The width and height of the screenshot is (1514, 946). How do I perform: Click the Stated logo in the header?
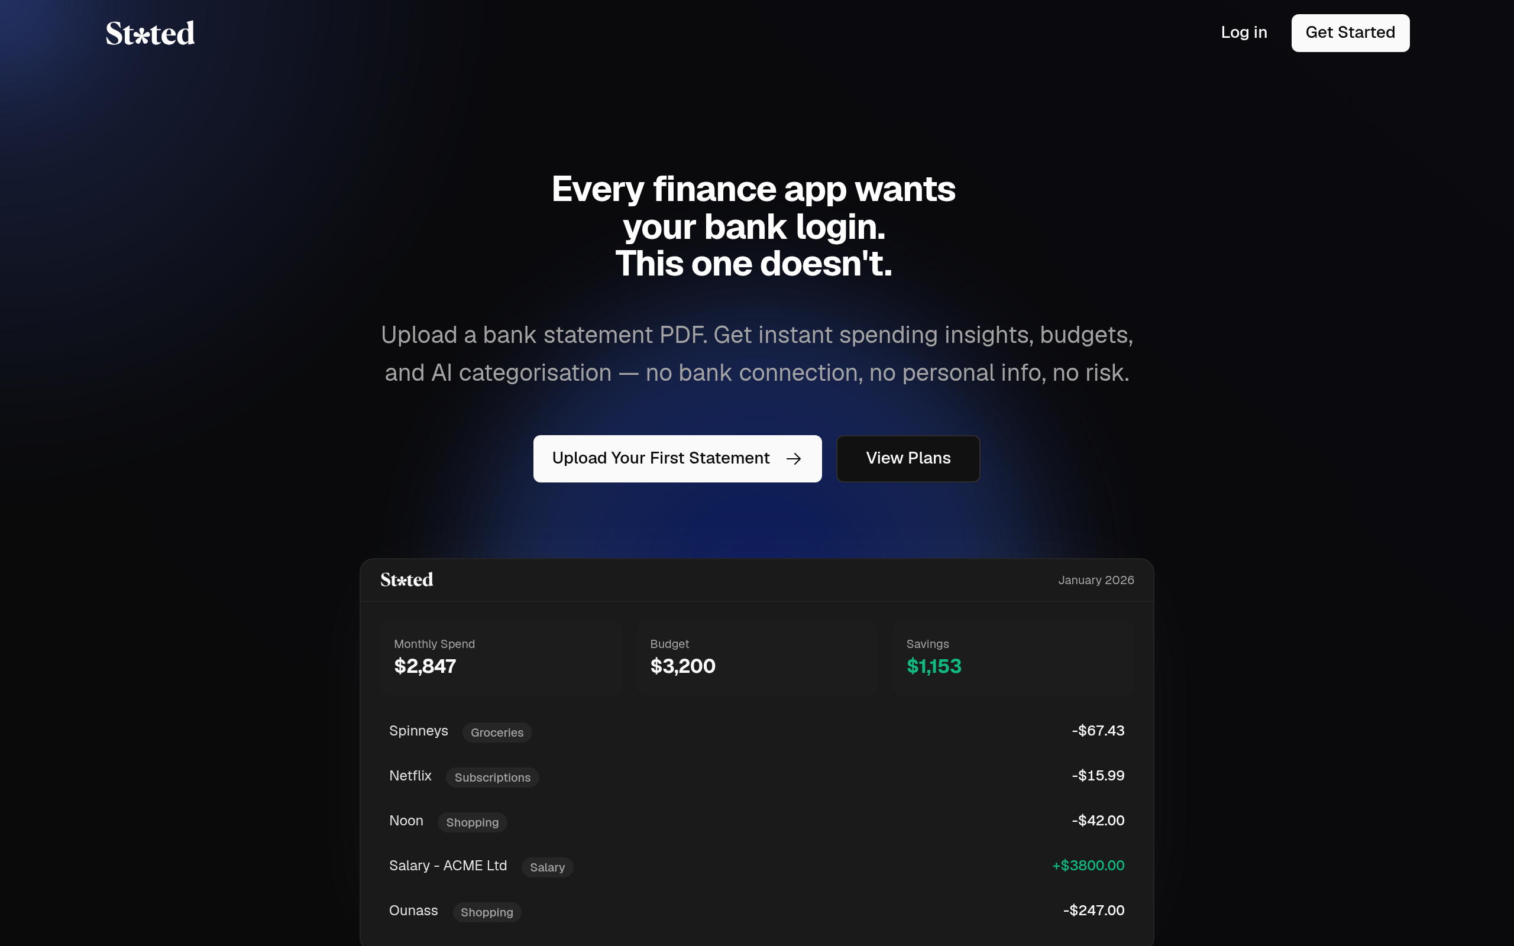150,33
